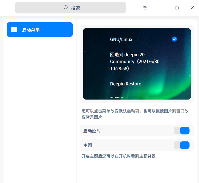Image resolution: width=199 pixels, height=183 pixels.
Task: Toggle the 启动延时 switch
Action: [x=182, y=131]
